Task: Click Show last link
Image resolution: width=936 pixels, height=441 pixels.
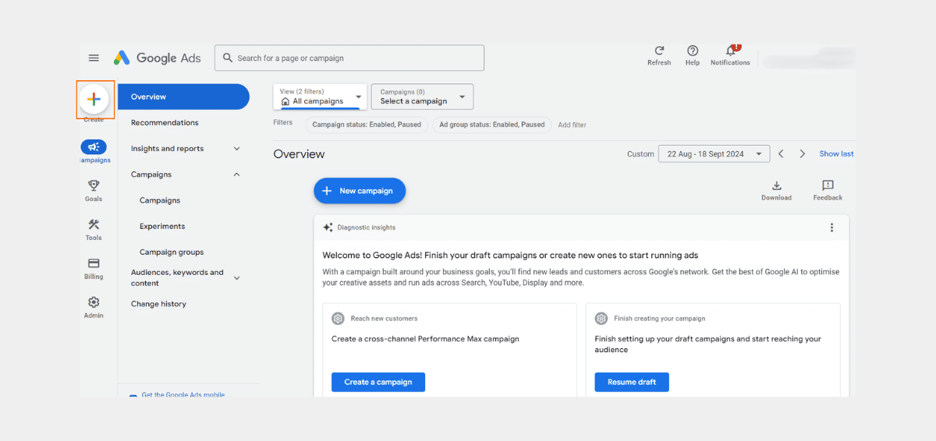Action: point(836,153)
